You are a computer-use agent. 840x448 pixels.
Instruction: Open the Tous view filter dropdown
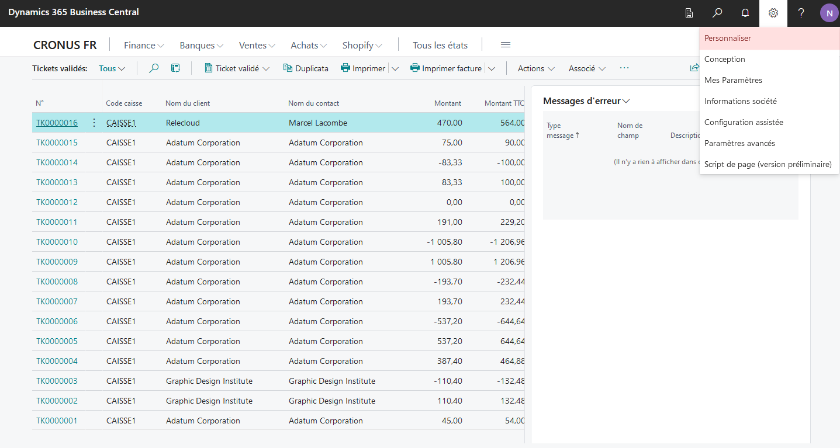click(x=112, y=68)
